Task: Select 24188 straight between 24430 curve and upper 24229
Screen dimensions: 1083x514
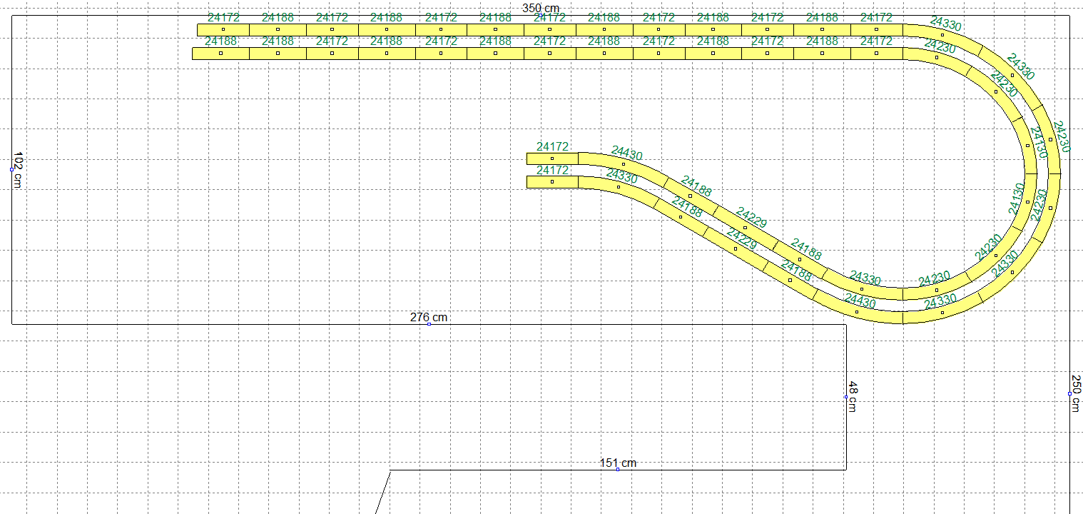Action: click(x=690, y=196)
